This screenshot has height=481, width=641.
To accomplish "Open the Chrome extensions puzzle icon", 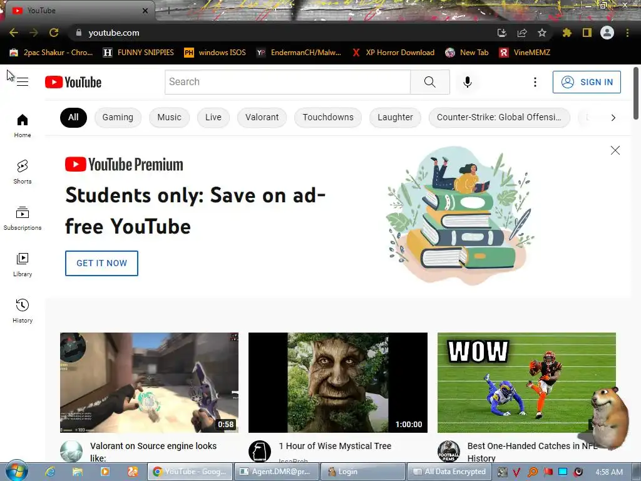I will [567, 33].
